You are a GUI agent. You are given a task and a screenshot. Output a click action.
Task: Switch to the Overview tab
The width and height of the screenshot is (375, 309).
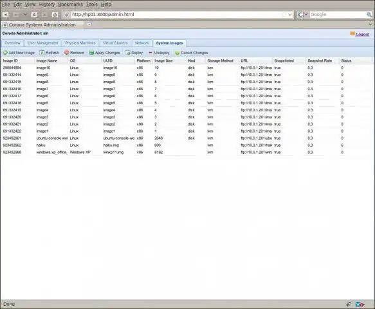pos(12,43)
